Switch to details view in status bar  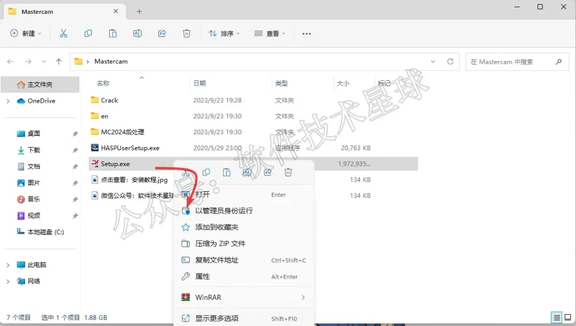click(x=557, y=317)
